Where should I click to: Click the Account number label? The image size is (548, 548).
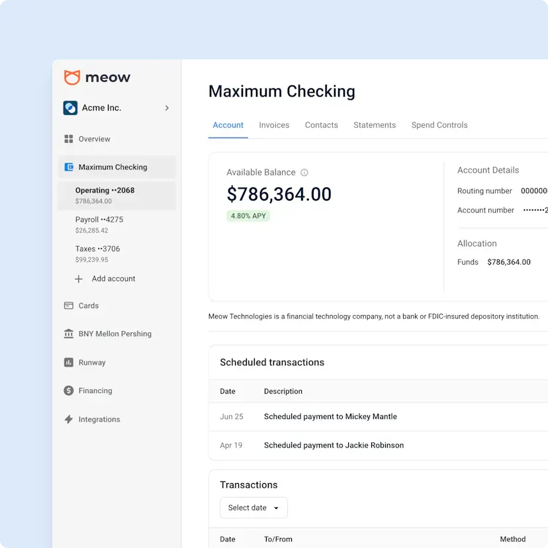click(485, 210)
